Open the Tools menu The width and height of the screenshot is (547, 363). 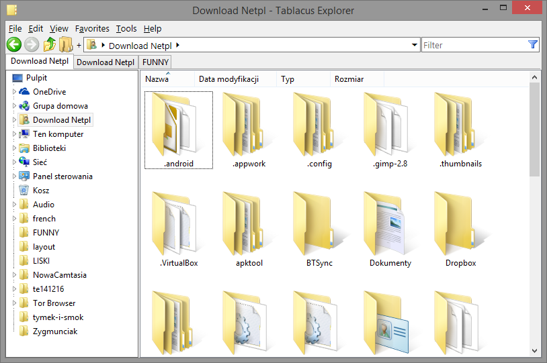pos(126,29)
